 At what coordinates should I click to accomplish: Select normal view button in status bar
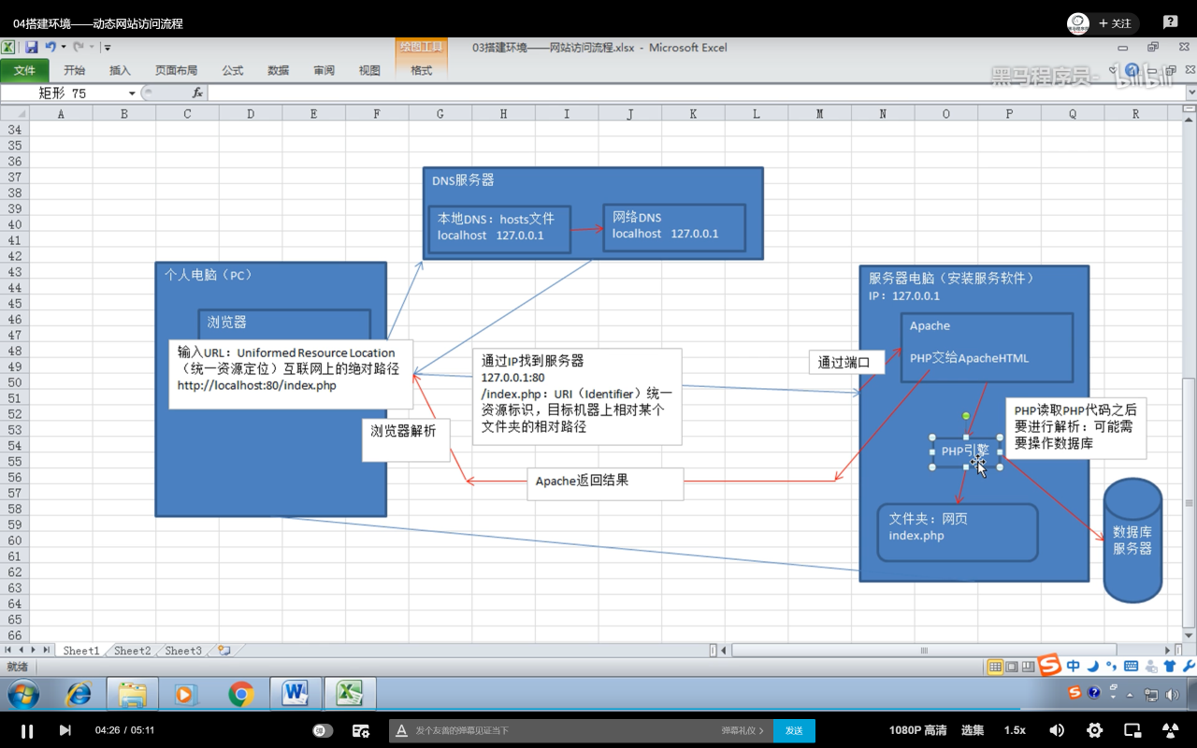(x=995, y=667)
